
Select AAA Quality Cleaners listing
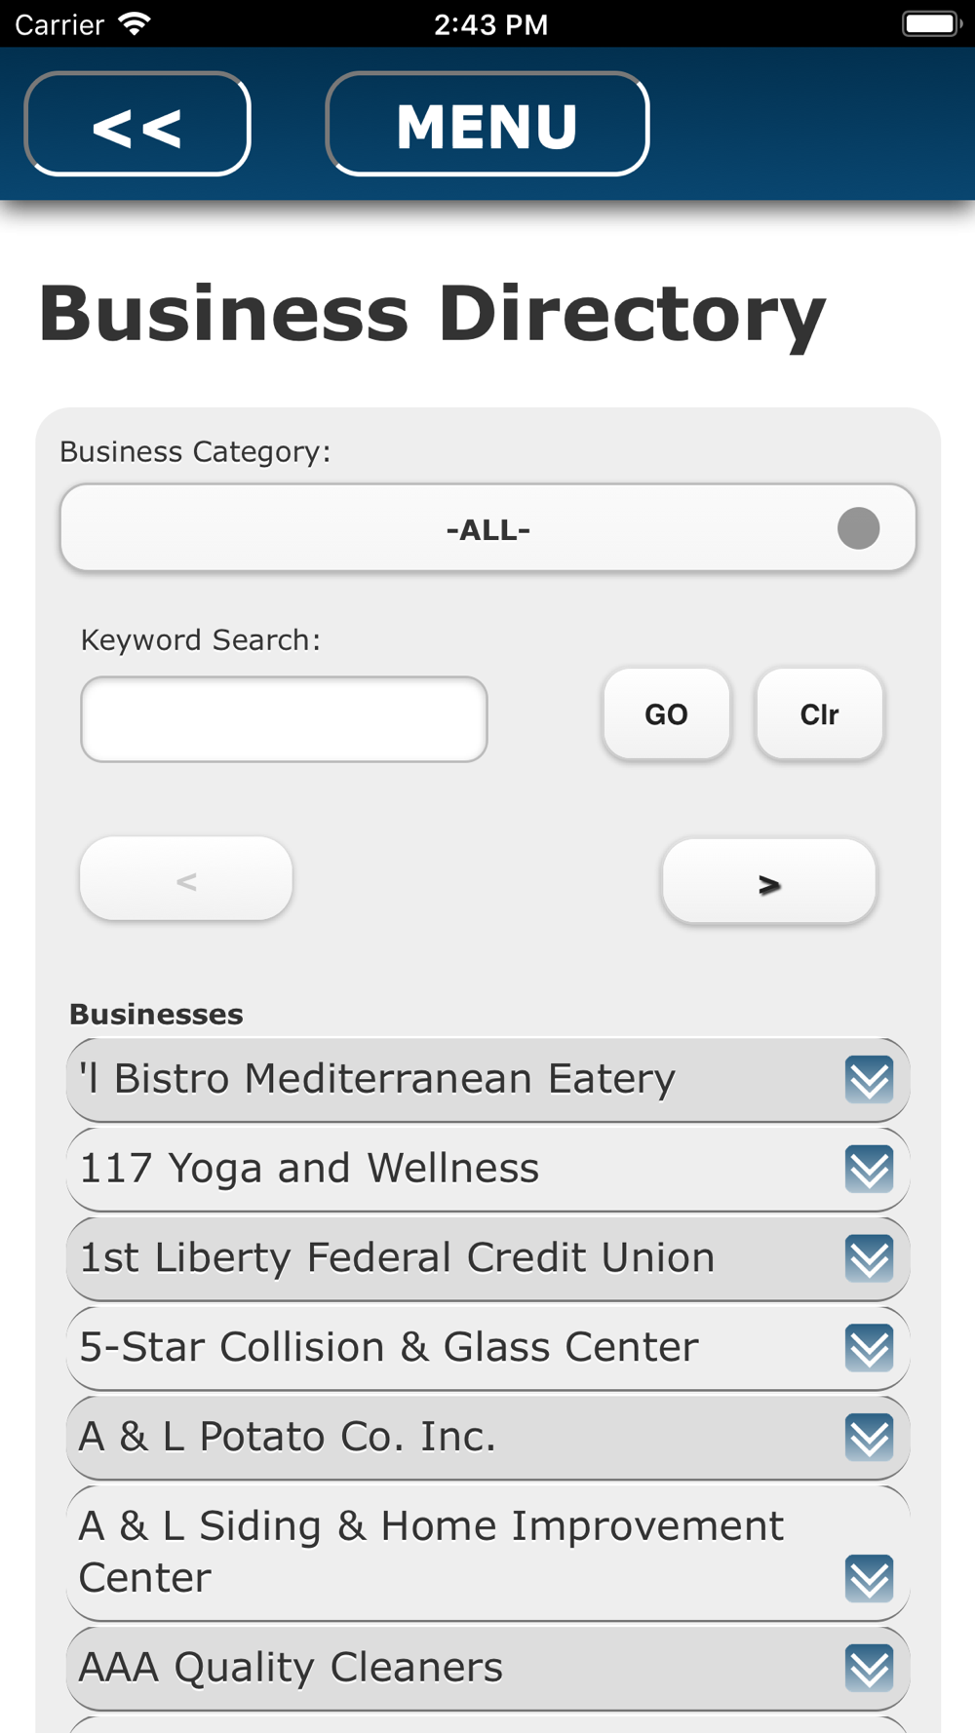point(487,1669)
